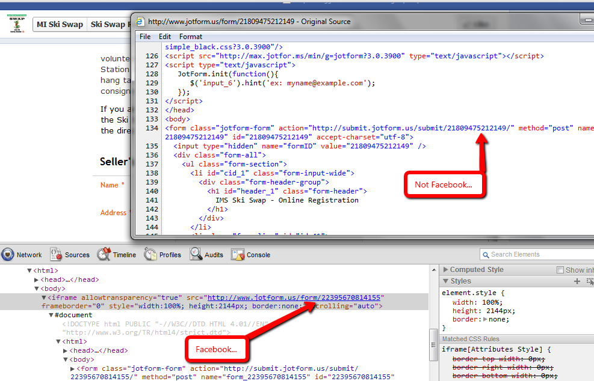Expand the jotform-form element in DOM tree
The image size is (594, 381).
click(x=73, y=369)
